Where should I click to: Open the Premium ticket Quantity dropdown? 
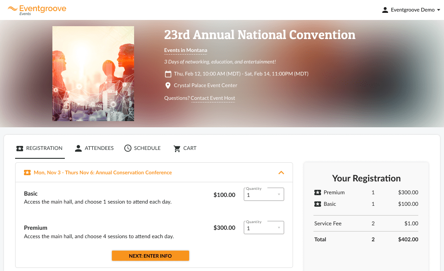(264, 228)
